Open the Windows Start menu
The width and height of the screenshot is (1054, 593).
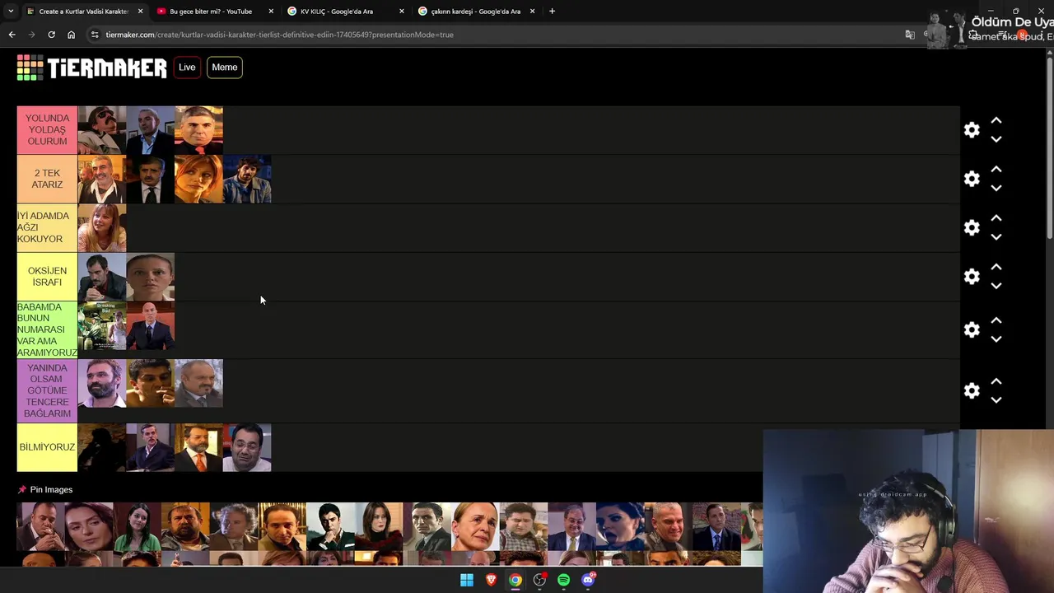point(467,580)
